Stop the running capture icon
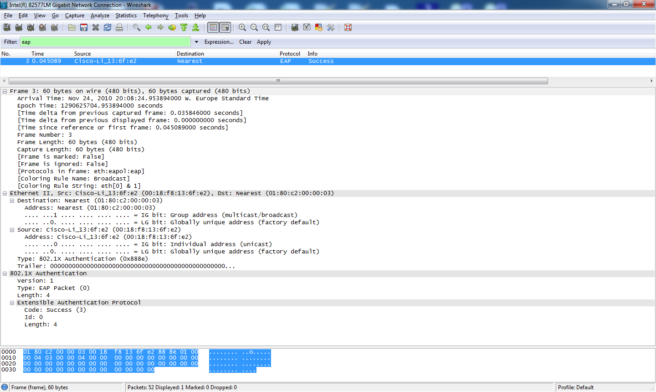656x392 pixels. 42,27
